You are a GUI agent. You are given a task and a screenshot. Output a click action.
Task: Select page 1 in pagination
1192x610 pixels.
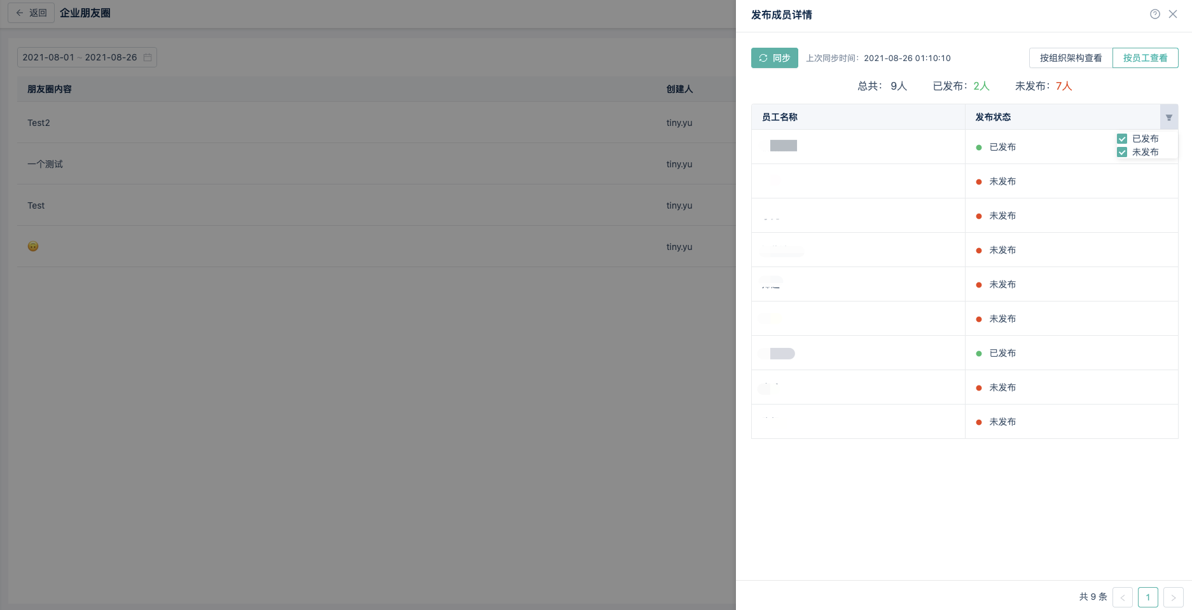[x=1148, y=597]
